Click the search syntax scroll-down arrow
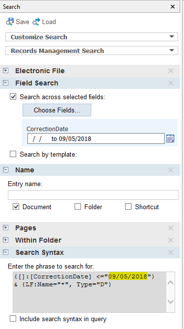The image size is (184, 329). (171, 302)
